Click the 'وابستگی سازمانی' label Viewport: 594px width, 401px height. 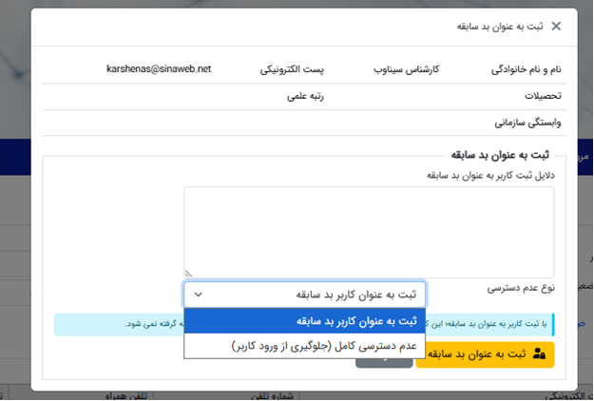point(527,123)
